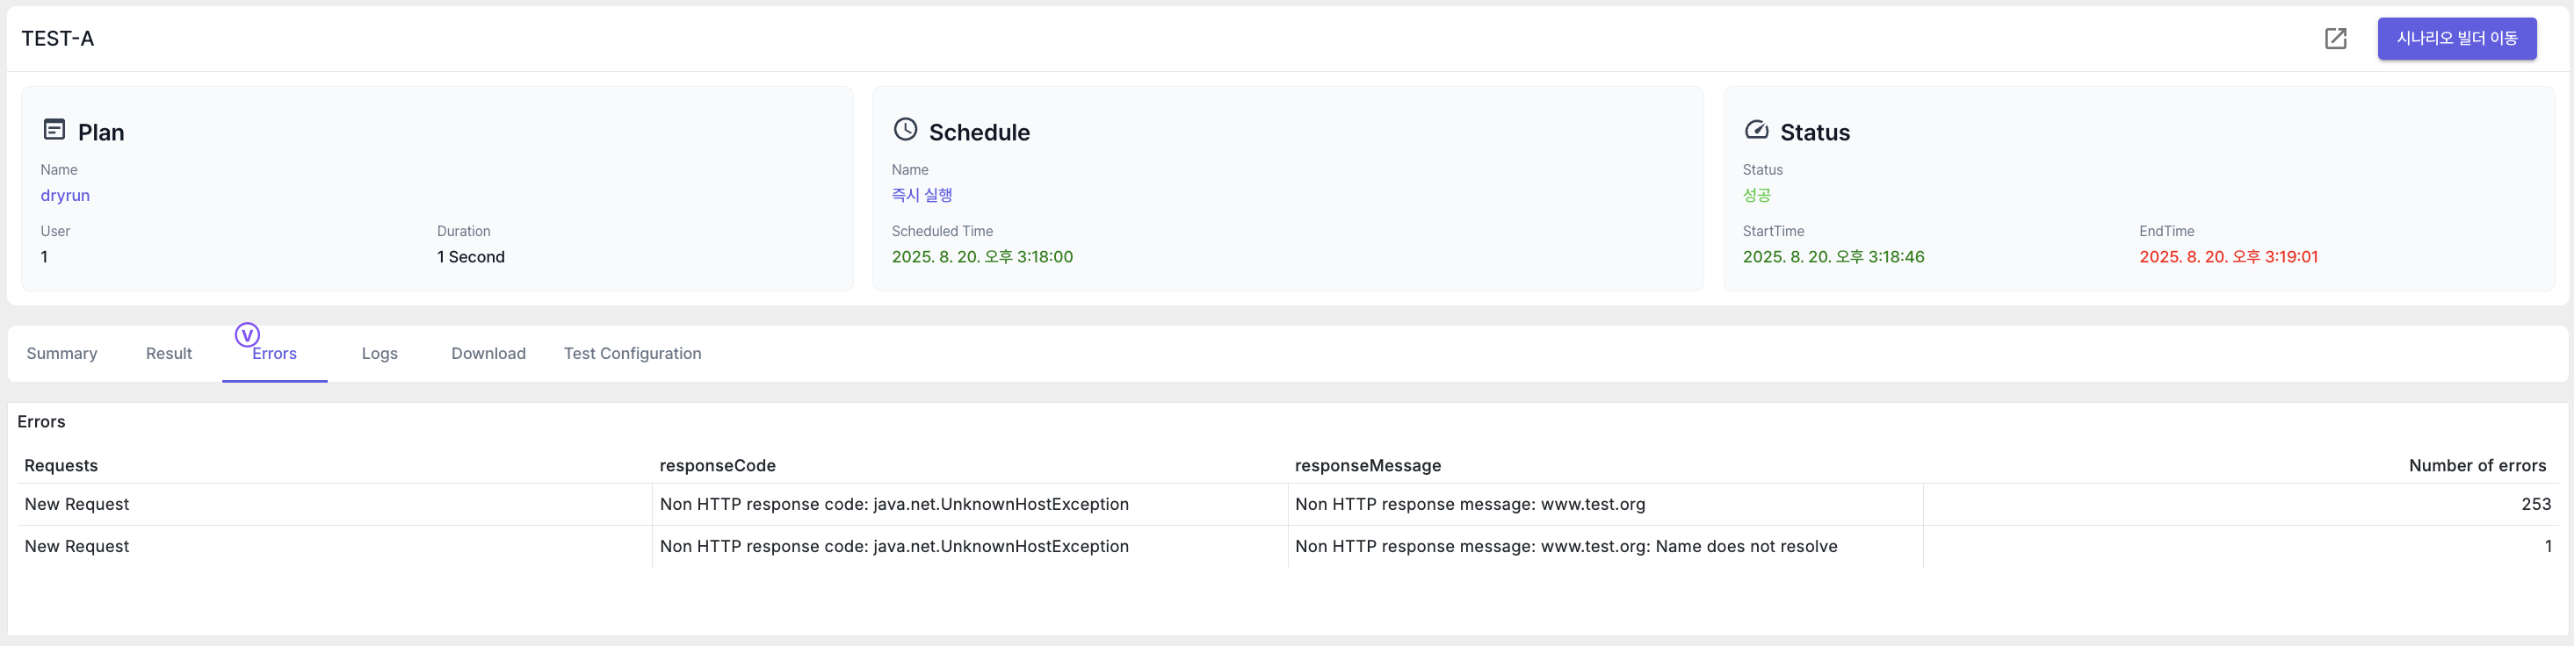
Task: Go to the Download tab
Action: (x=488, y=354)
